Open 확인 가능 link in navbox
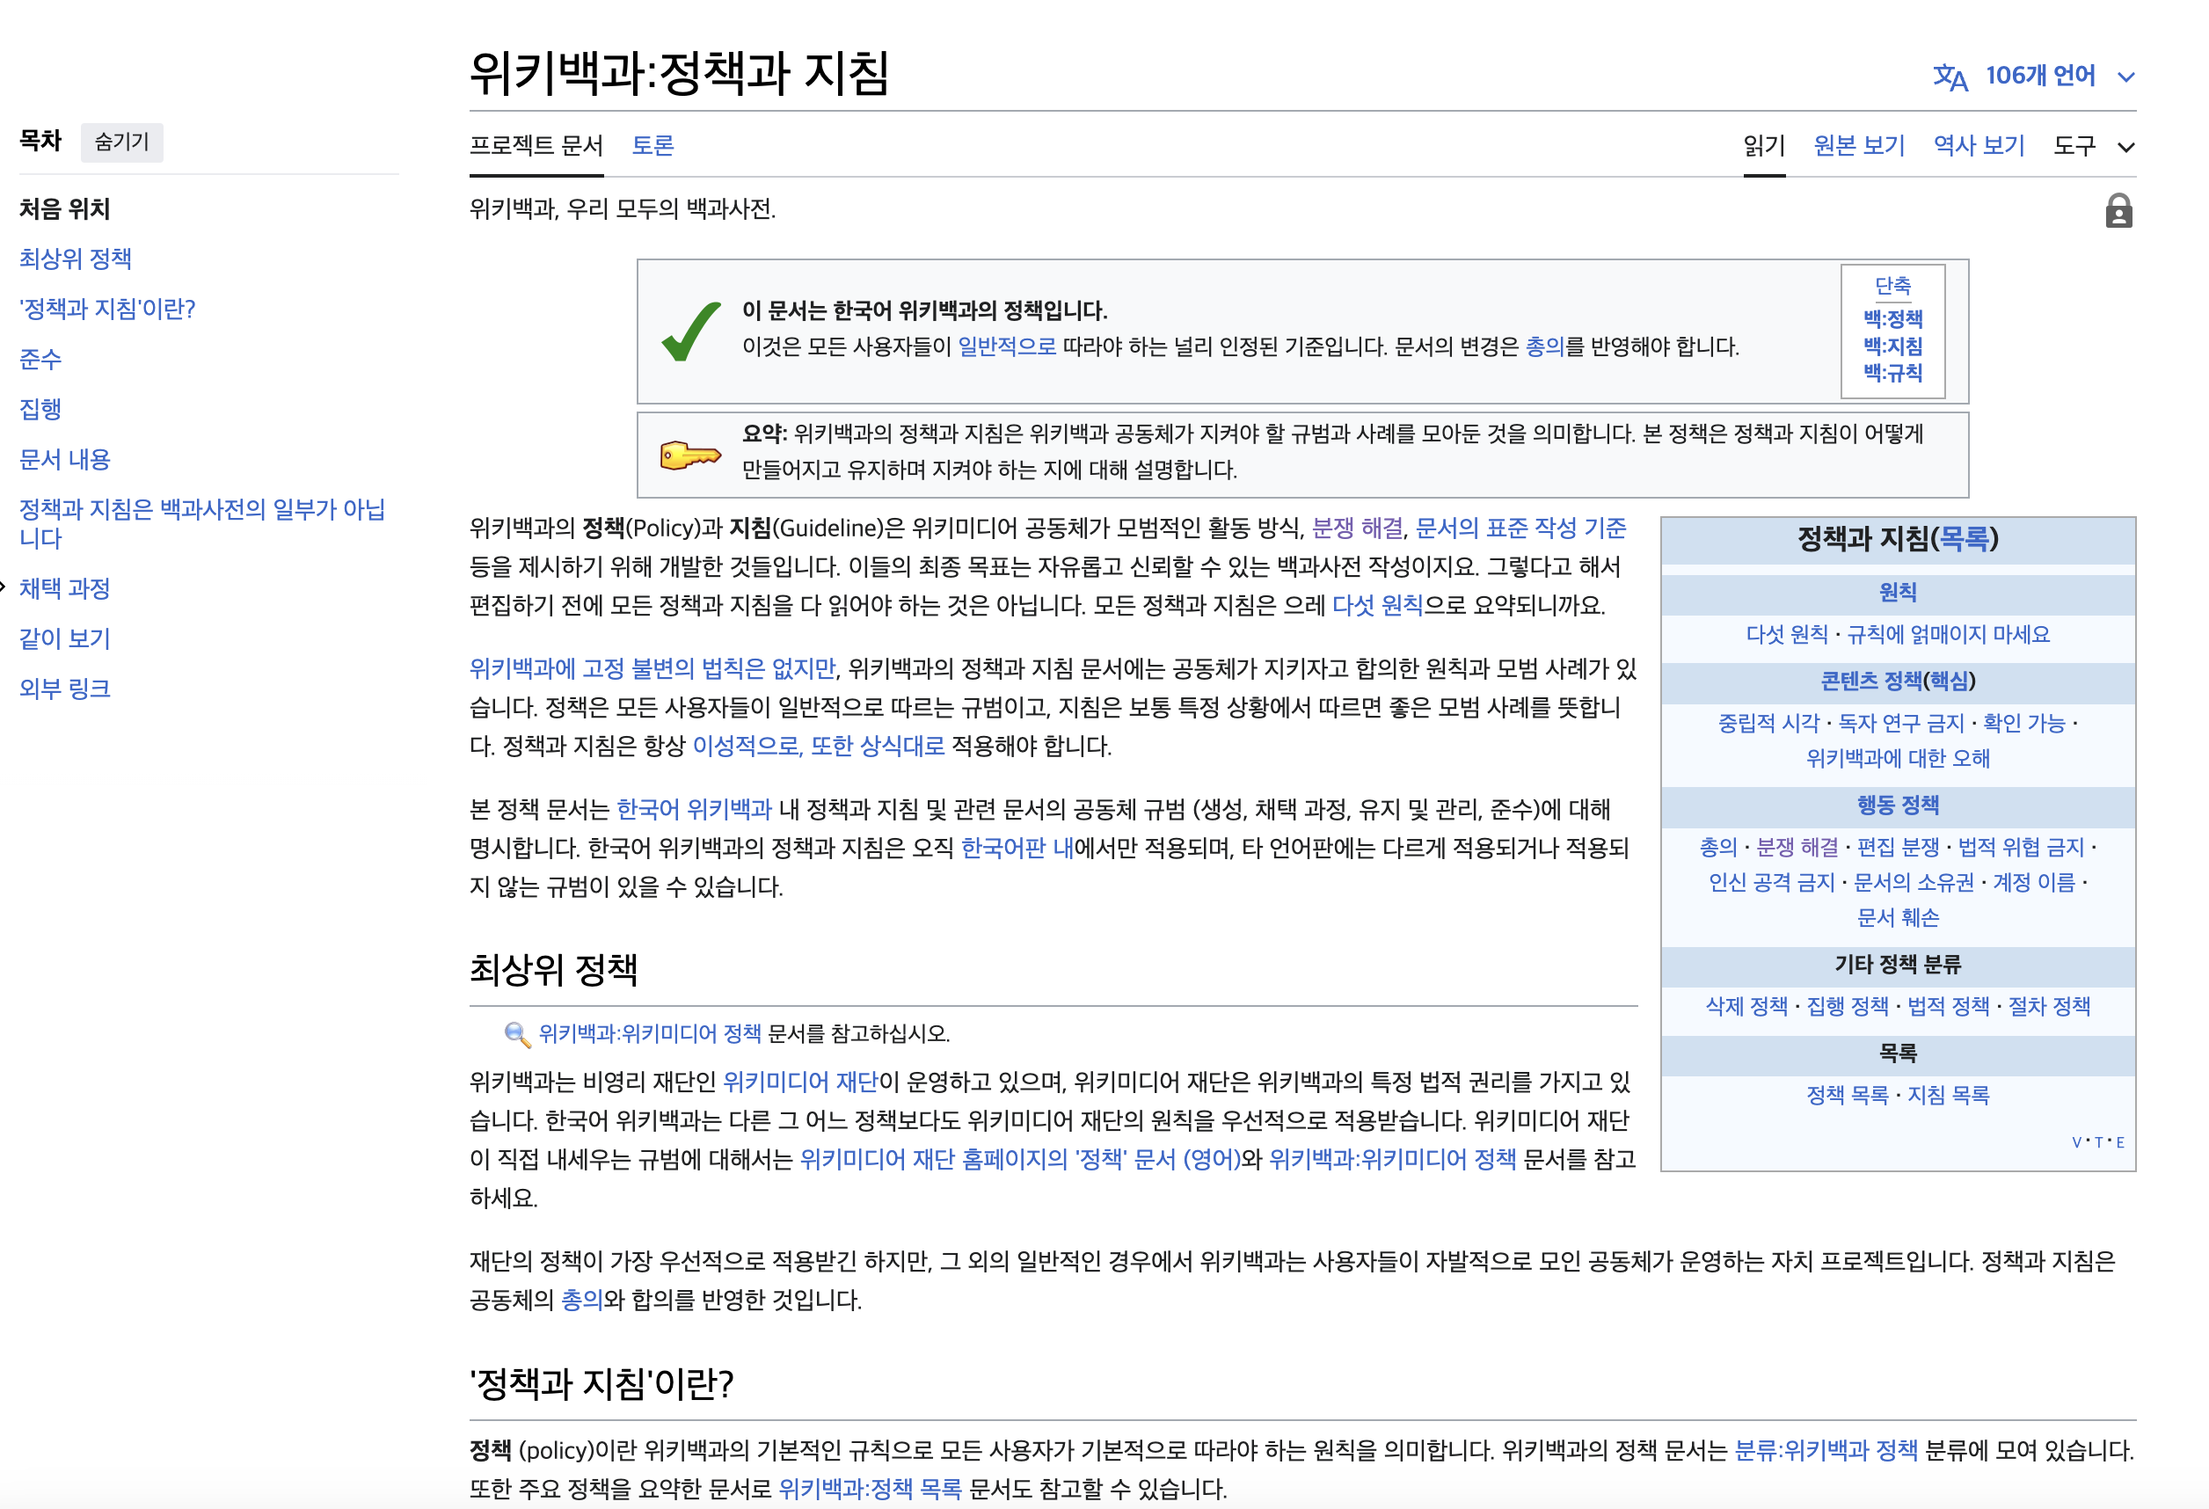The image size is (2209, 1509). click(2023, 724)
